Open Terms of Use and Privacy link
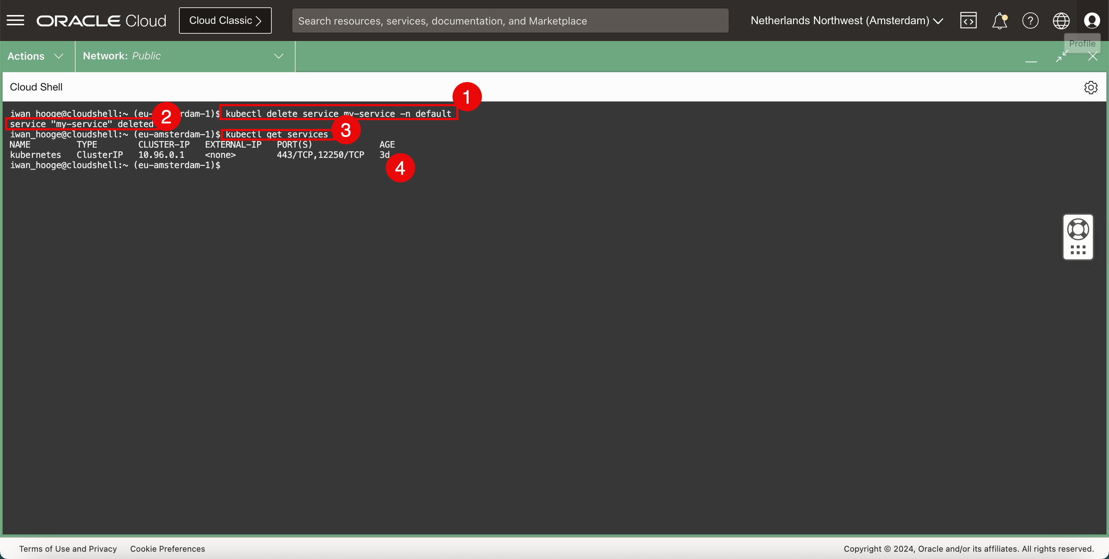Viewport: 1109px width, 559px height. pyautogui.click(x=68, y=549)
